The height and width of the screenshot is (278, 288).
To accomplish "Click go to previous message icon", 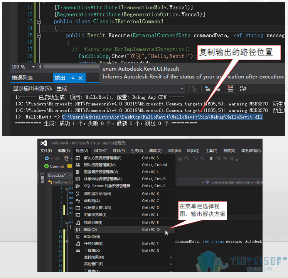I will (x=207, y=89).
